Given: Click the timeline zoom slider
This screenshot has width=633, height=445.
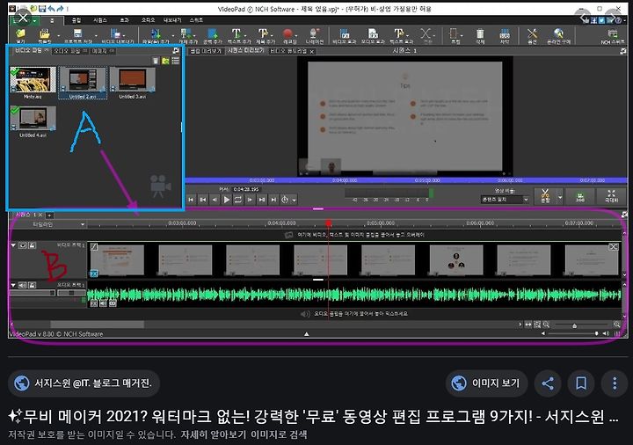Looking at the screenshot, I should 582,325.
